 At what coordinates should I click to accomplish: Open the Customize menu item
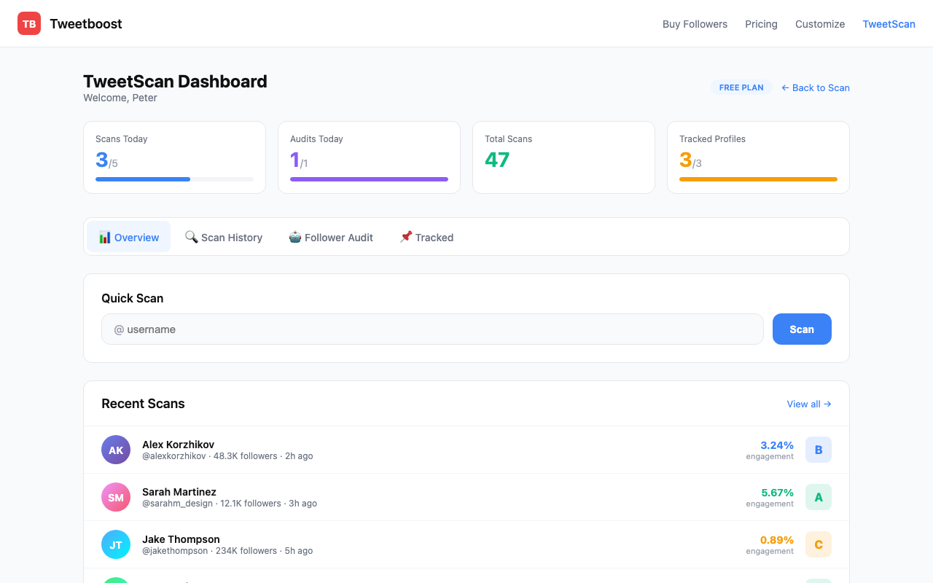(820, 24)
